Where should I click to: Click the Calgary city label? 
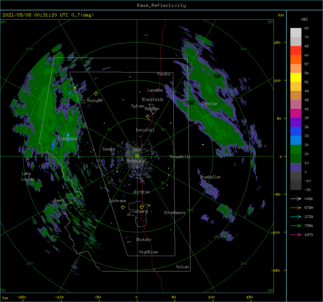point(140,211)
